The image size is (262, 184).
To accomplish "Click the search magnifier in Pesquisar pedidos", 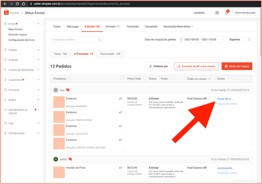I will click(x=100, y=39).
